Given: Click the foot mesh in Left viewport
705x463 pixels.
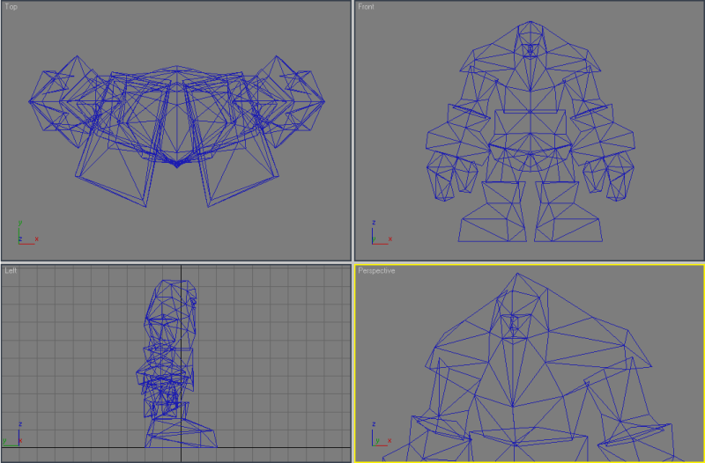Looking at the screenshot, I should click(181, 433).
